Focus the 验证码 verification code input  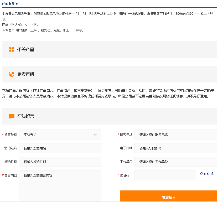click(x=165, y=175)
